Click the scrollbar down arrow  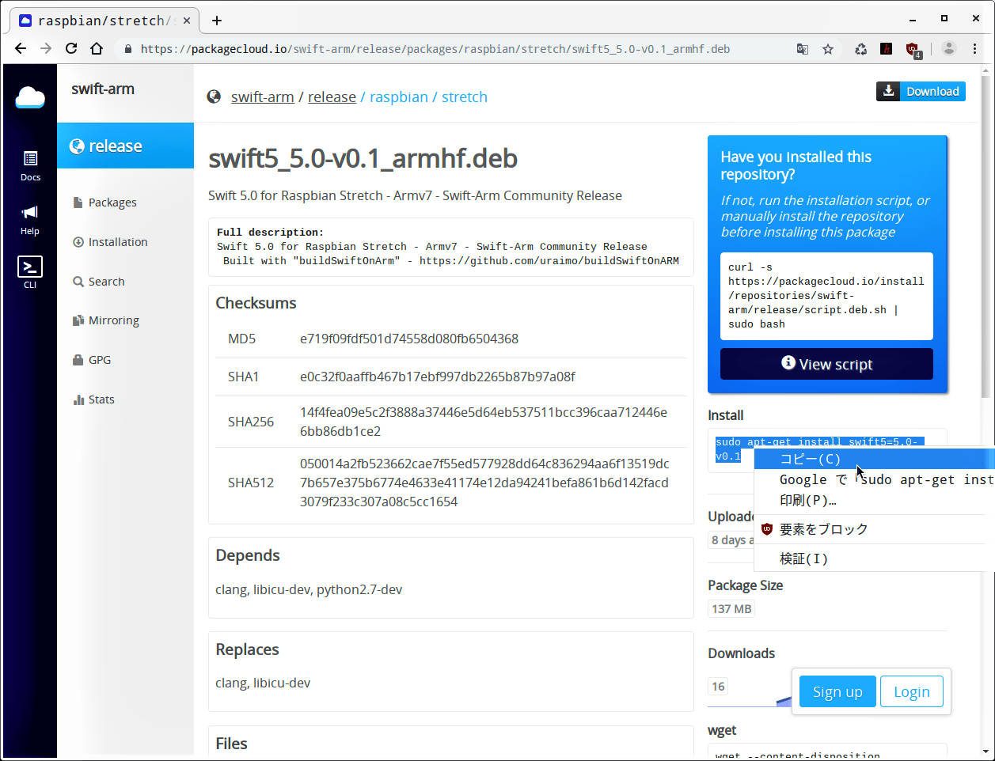[986, 752]
